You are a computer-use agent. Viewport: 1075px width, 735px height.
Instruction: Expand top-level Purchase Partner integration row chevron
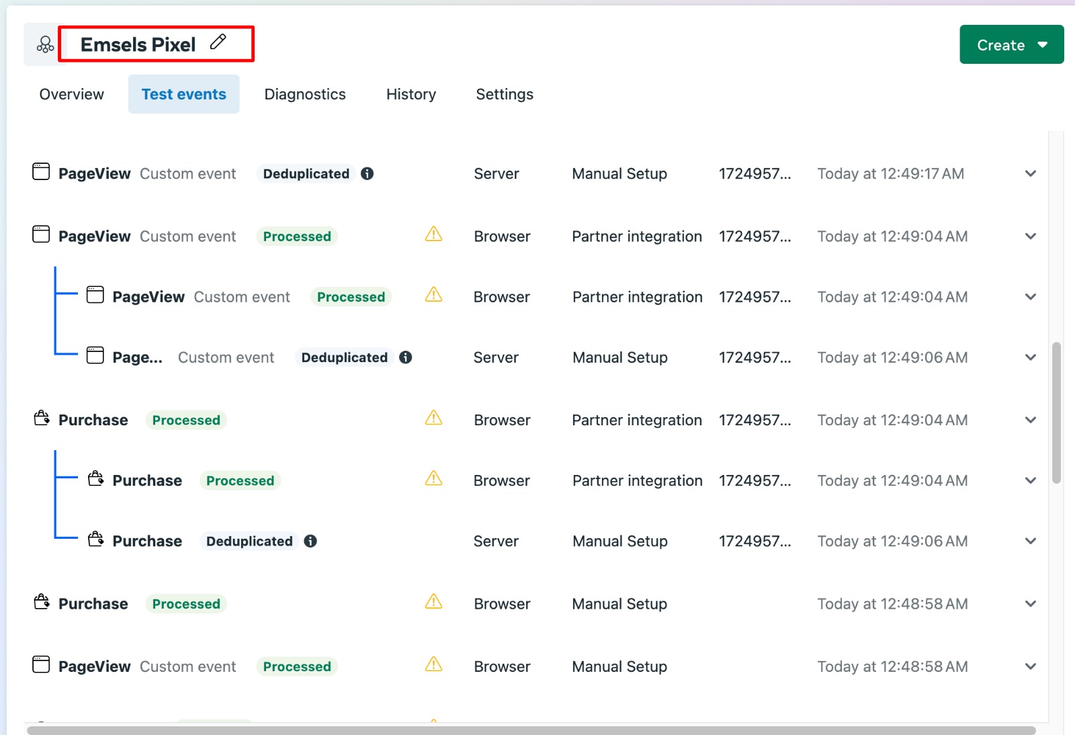click(x=1030, y=420)
